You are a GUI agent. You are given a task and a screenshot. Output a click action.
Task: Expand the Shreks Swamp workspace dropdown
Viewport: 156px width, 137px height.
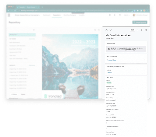click(x=27, y=15)
